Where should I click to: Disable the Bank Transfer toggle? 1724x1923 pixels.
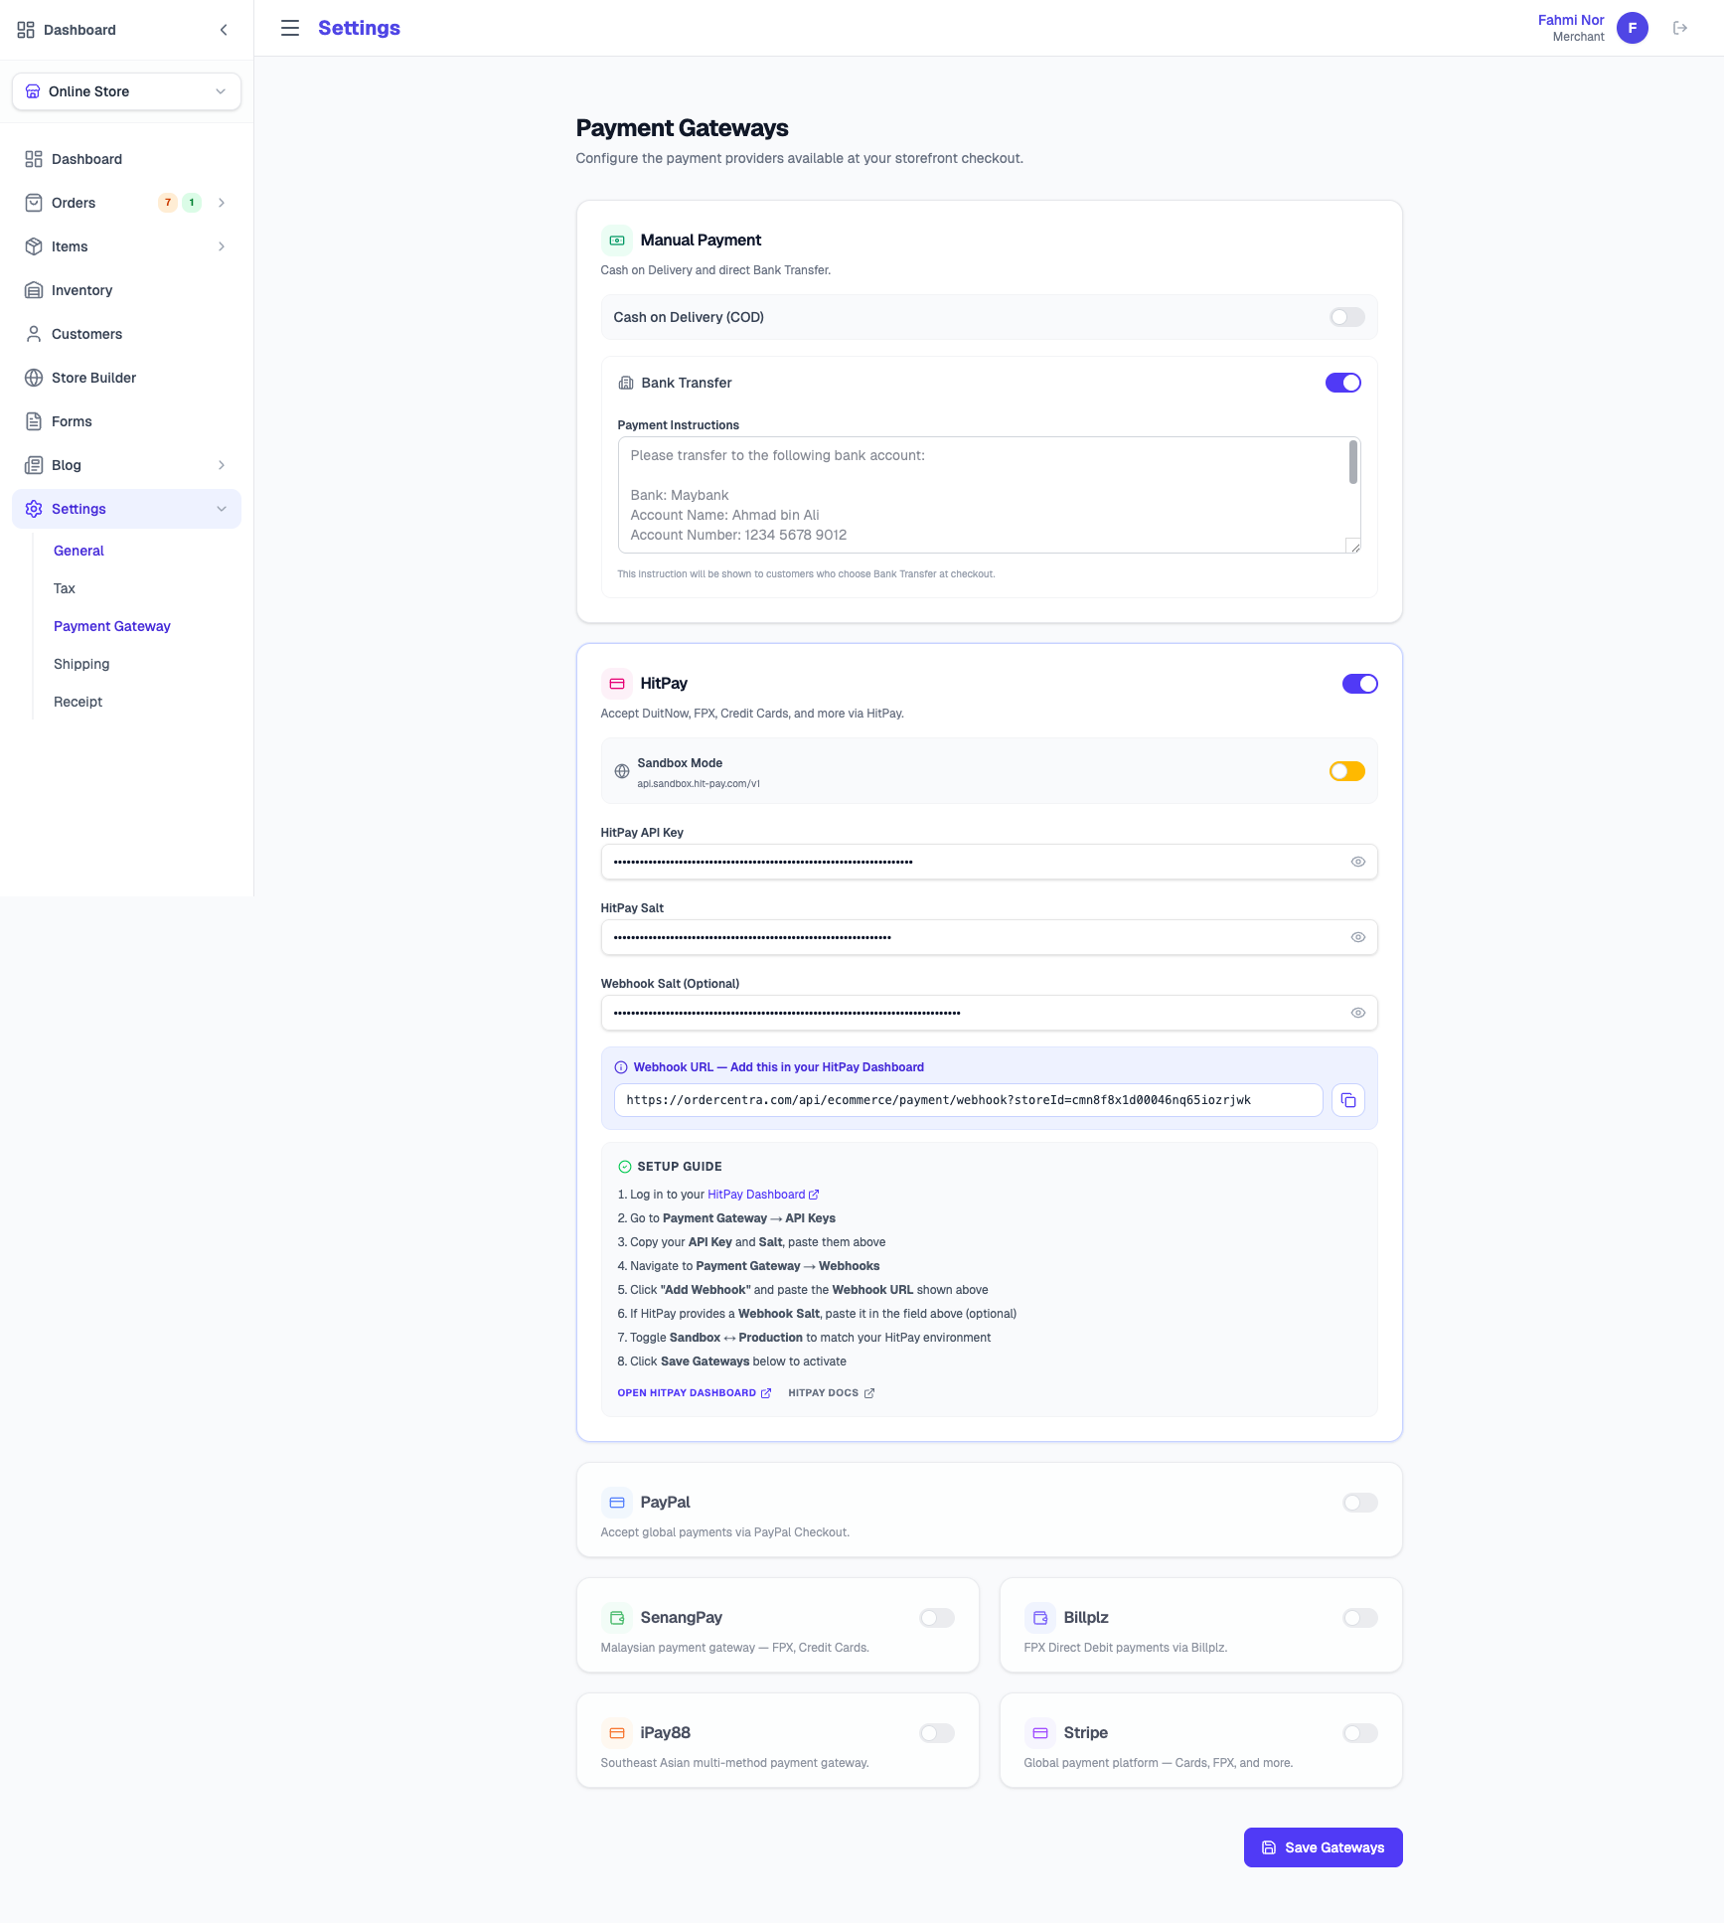[x=1342, y=383]
